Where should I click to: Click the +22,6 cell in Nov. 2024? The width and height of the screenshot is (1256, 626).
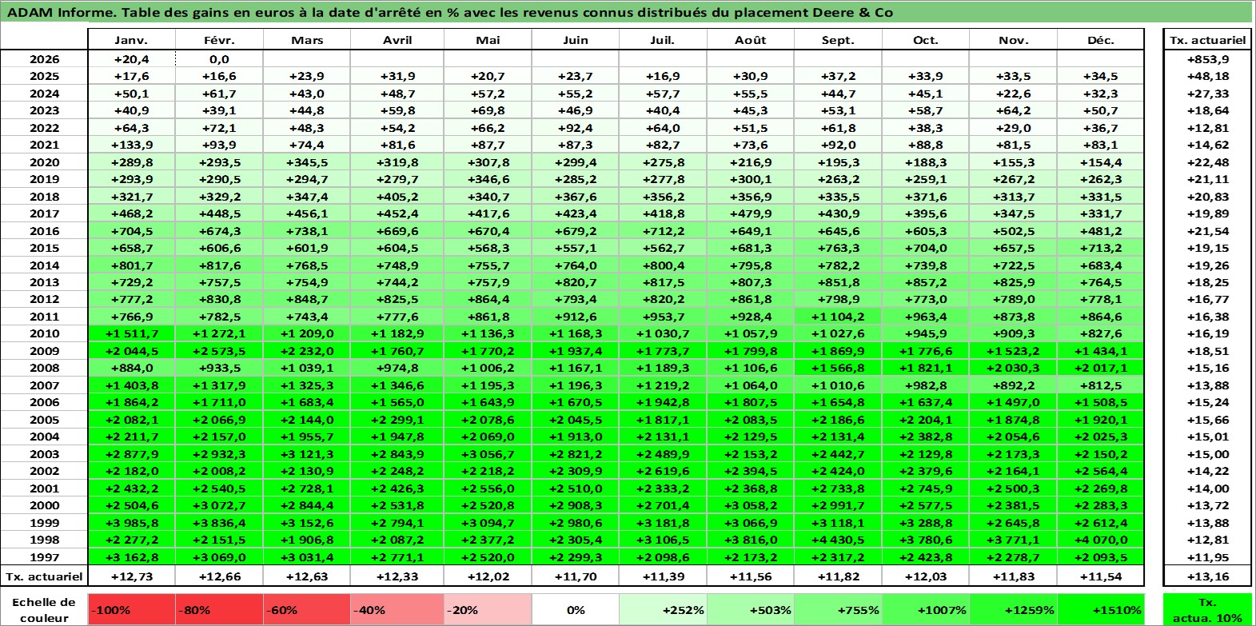[x=1013, y=94]
